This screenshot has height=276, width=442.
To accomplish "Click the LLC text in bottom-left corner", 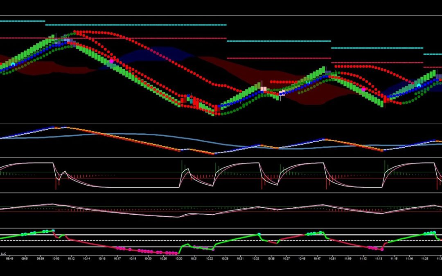I will click(x=3, y=254).
